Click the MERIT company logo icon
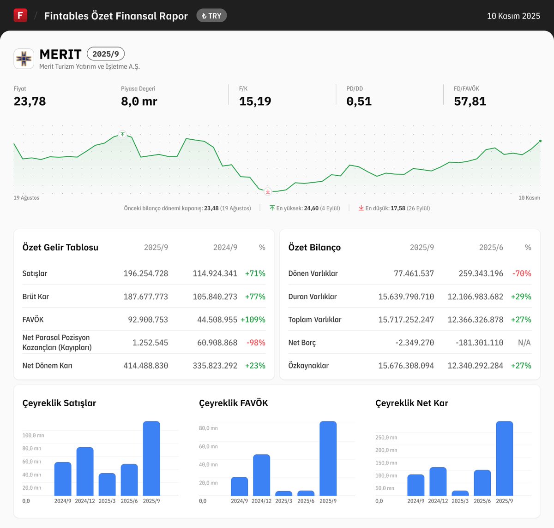The image size is (554, 528). tap(24, 59)
